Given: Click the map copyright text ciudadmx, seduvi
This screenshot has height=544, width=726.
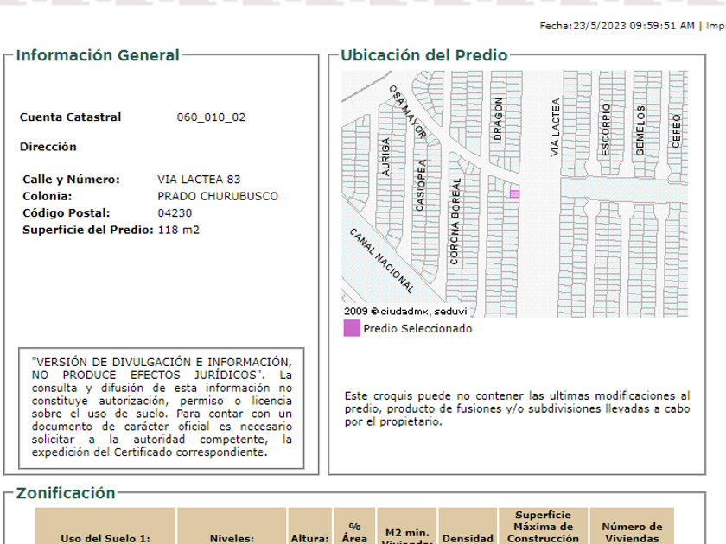Looking at the screenshot, I should pos(393,311).
